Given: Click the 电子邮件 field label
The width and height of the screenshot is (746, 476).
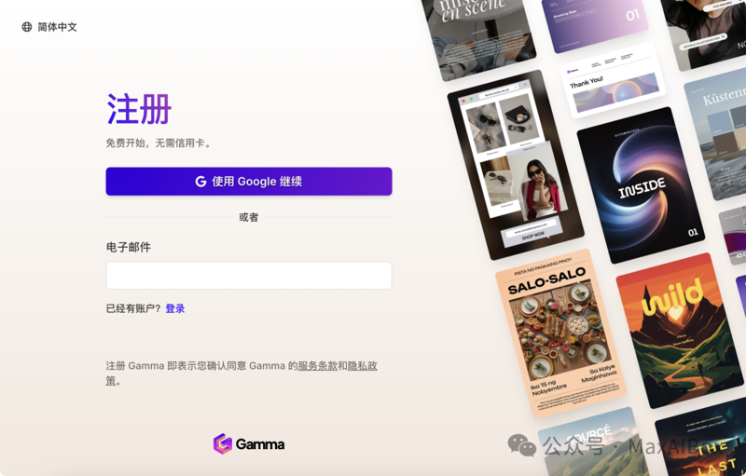Looking at the screenshot, I should [129, 247].
